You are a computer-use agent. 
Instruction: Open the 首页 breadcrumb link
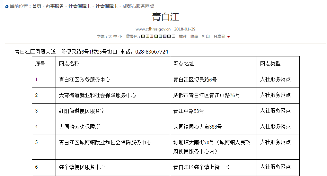[x=37, y=6]
